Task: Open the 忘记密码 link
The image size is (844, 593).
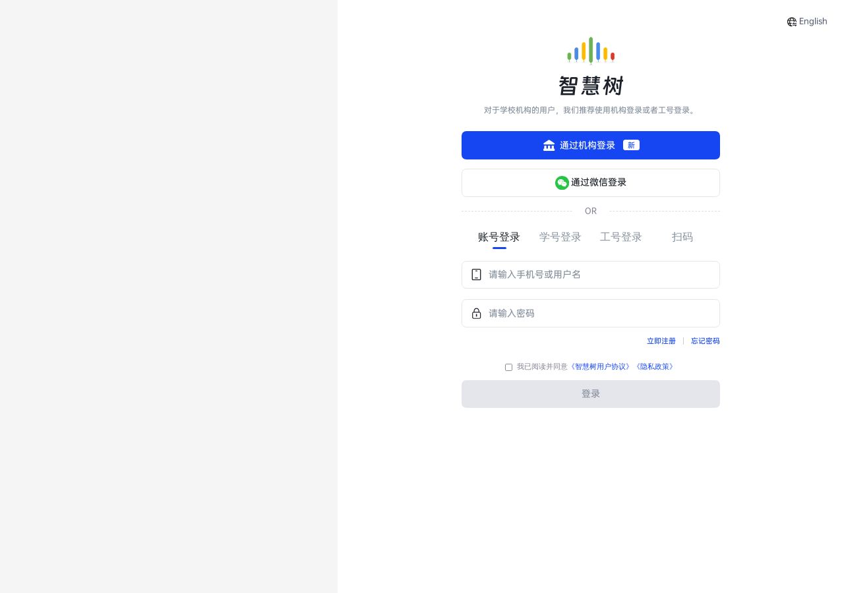Action: [x=706, y=341]
